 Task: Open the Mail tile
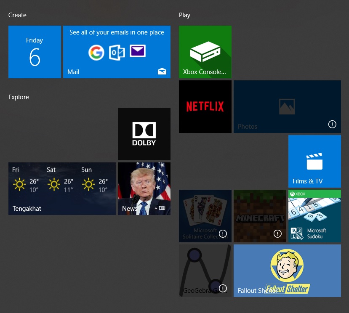117,52
